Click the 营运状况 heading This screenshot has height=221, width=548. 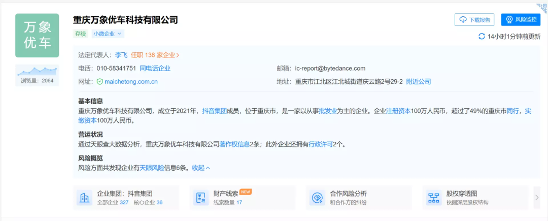(x=90, y=134)
